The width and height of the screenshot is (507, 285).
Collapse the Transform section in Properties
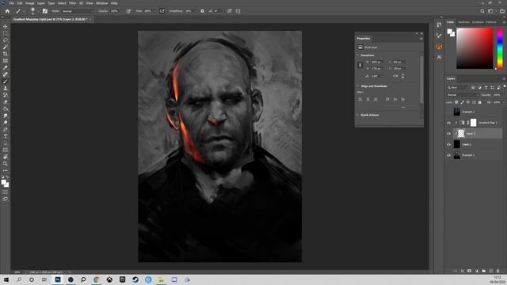(358, 55)
